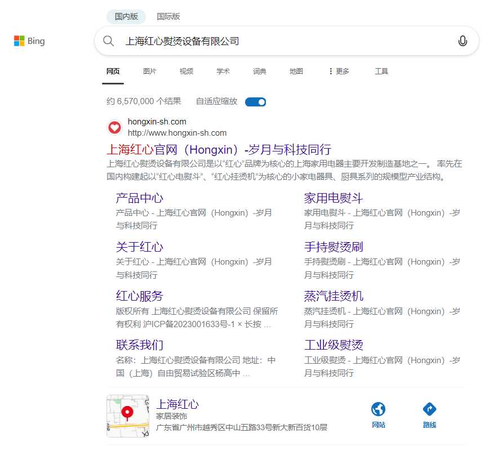Open the 蒸汽挂烫机 sitelink
Viewport: 489px width, 451px height.
pyautogui.click(x=334, y=296)
